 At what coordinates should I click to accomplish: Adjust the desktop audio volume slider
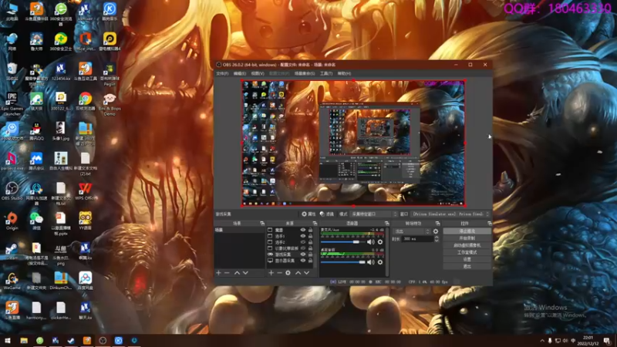pyautogui.click(x=342, y=262)
